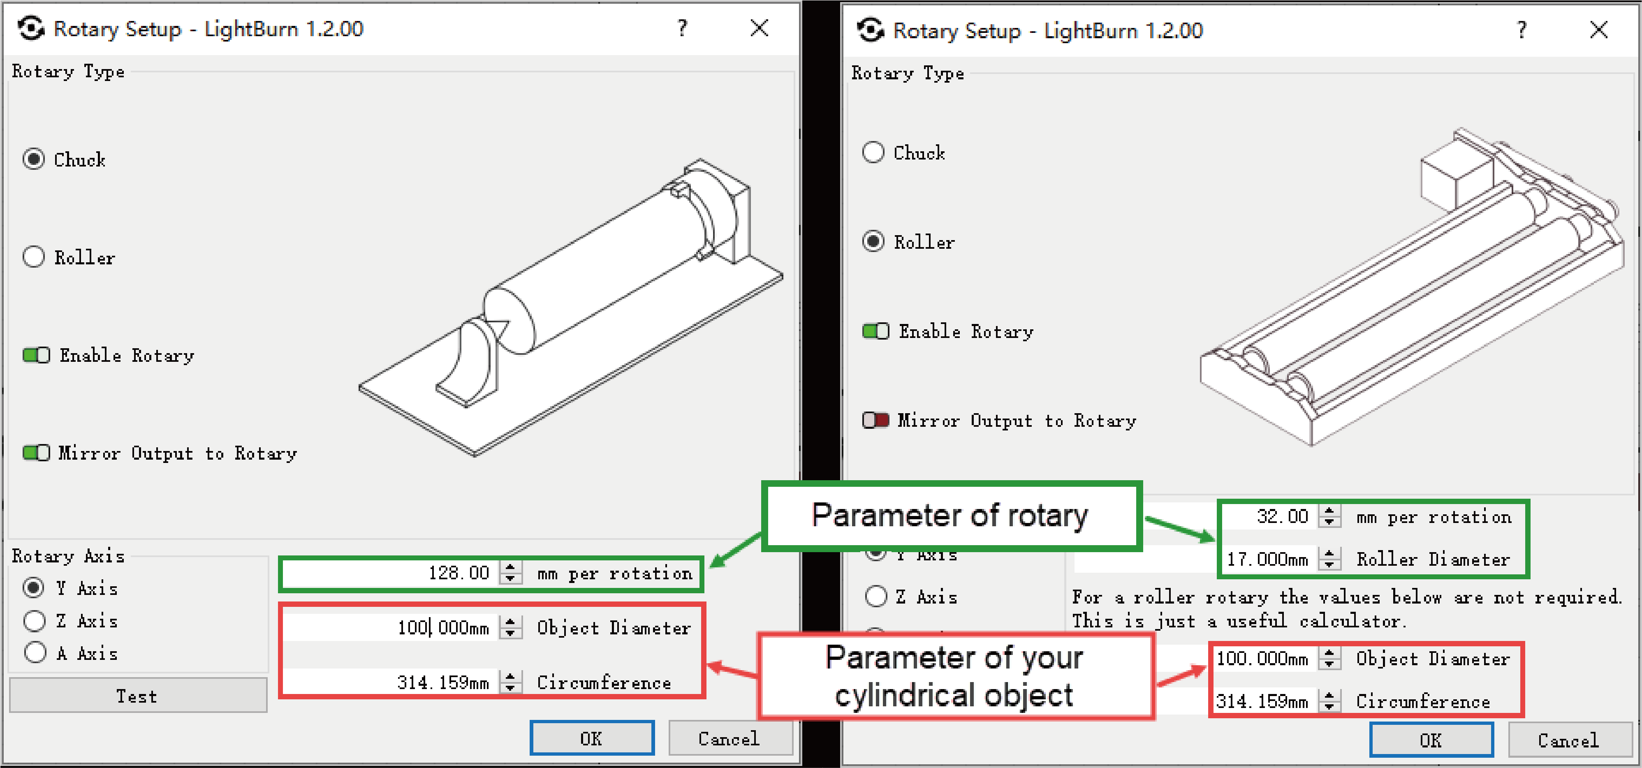Click stepper arrows of right Object Diameter
This screenshot has width=1642, height=768.
1329,658
